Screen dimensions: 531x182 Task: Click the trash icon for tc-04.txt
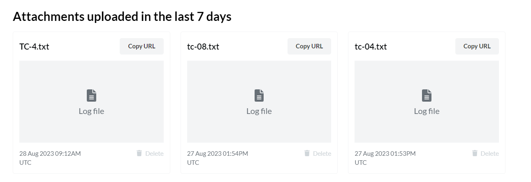(475, 153)
